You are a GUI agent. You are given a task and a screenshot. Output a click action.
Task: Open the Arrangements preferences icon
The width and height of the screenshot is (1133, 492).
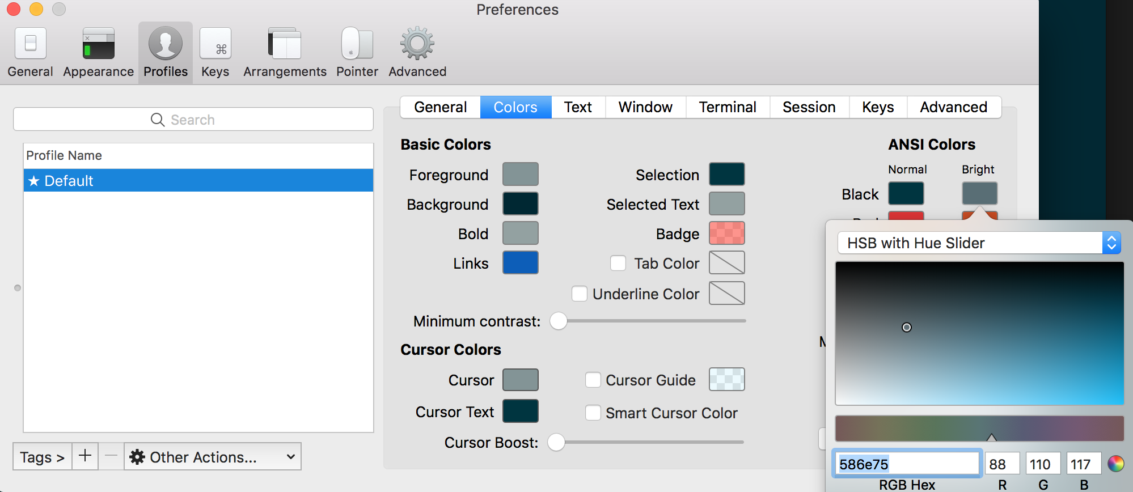pos(285,44)
